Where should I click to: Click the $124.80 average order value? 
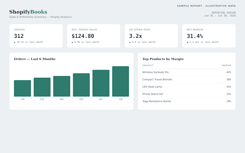click(83, 36)
